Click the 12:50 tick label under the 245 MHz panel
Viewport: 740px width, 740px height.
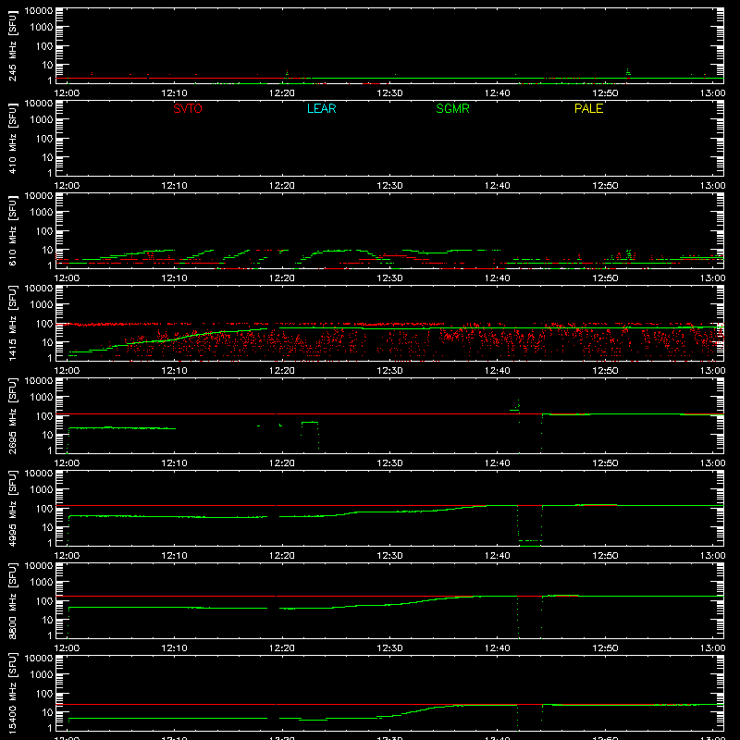[x=605, y=93]
